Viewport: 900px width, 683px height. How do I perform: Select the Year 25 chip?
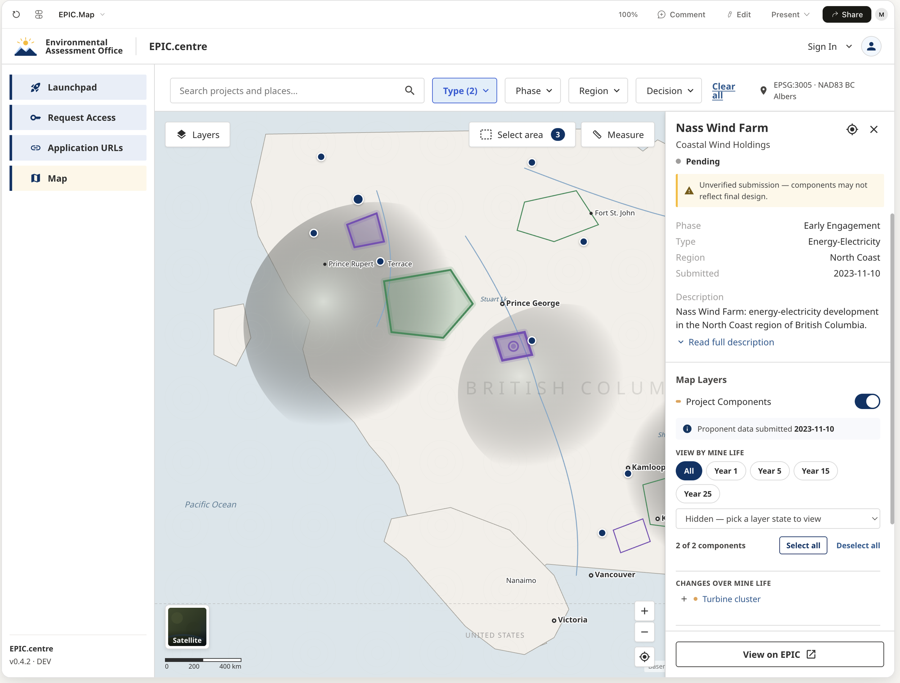[698, 494]
